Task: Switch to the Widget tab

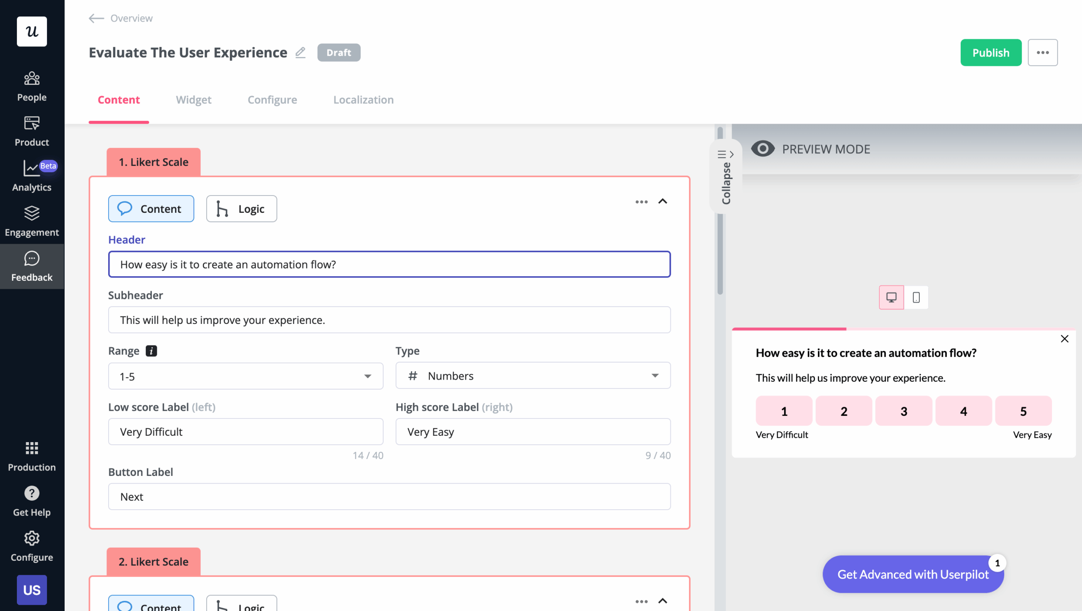Action: pyautogui.click(x=194, y=100)
